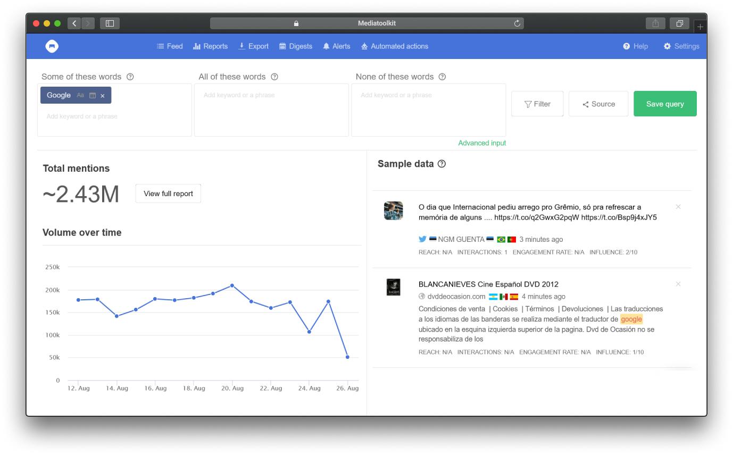Dismiss the BLANCANIEVES mention
Screen dimensions: 733x455
678,284
